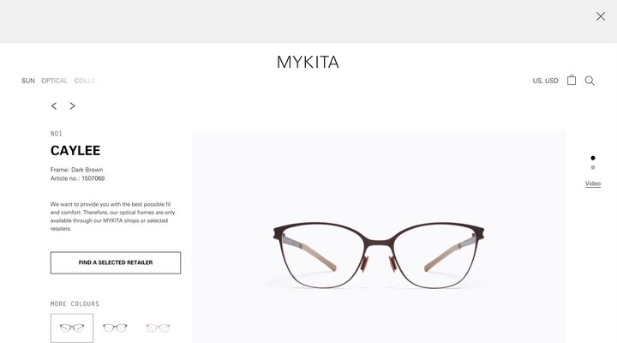617x343 pixels.
Task: Open the SUN menu
Action: click(28, 81)
